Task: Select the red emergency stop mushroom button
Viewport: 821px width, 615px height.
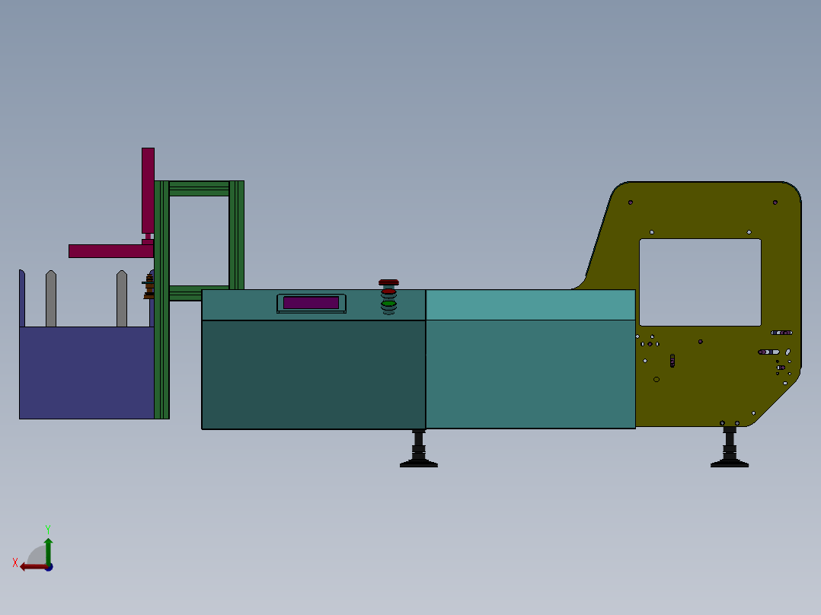Action: [x=388, y=282]
